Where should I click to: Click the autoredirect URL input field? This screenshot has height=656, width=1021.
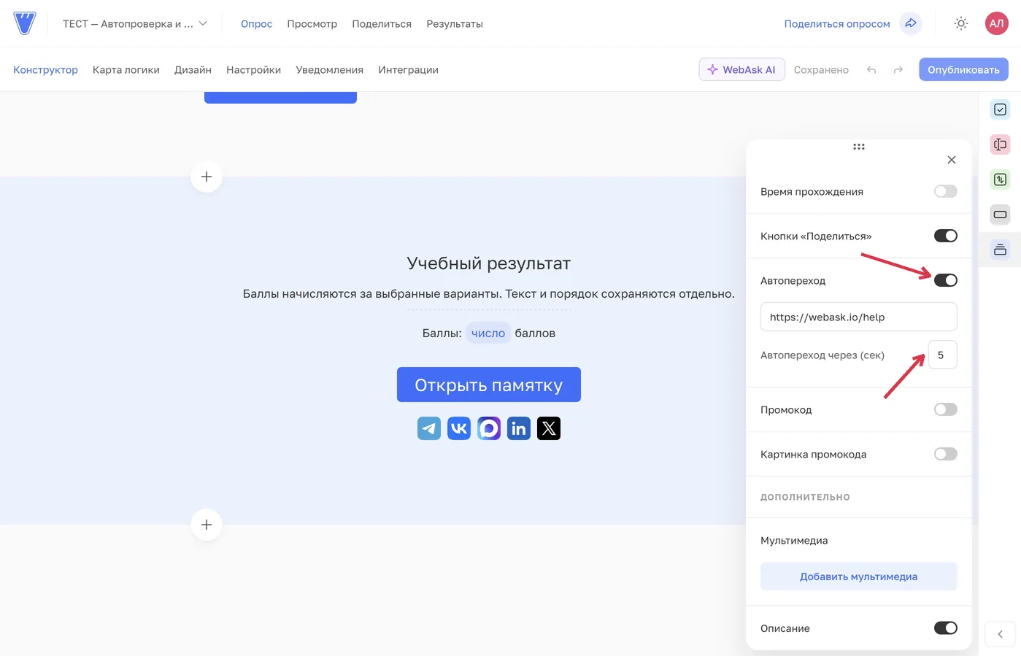tap(859, 317)
